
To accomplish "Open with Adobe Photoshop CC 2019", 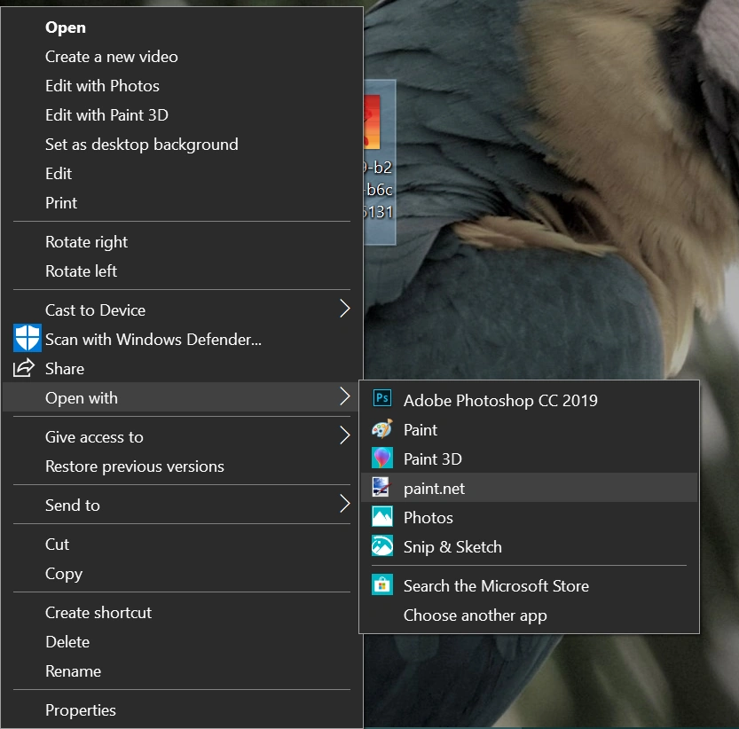I will click(530, 400).
